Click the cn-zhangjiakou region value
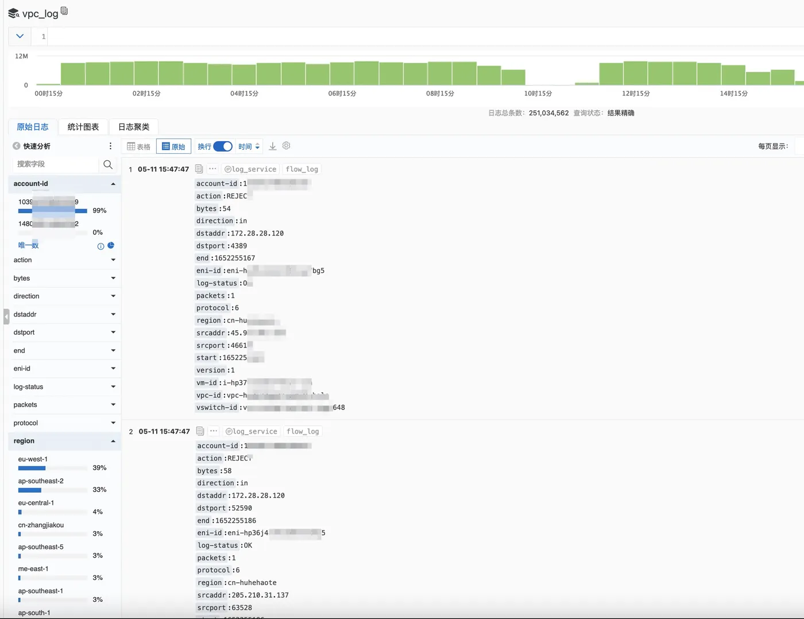Image resolution: width=804 pixels, height=619 pixels. tap(41, 525)
